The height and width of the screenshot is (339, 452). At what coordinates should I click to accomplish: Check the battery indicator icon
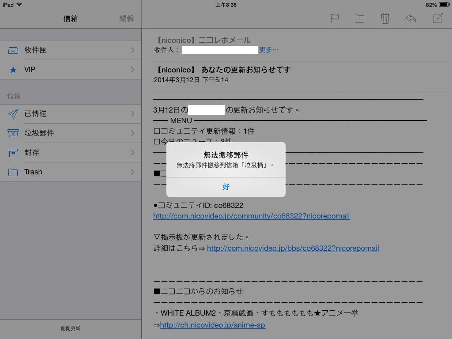(x=444, y=4)
